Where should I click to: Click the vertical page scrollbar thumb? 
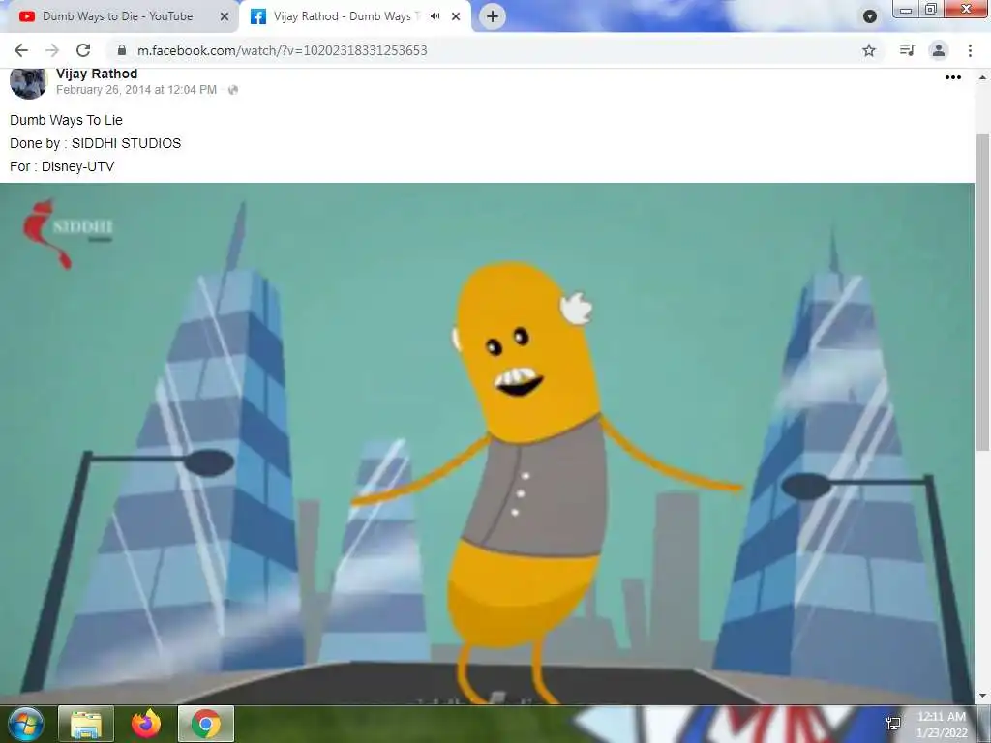pyautogui.click(x=983, y=292)
